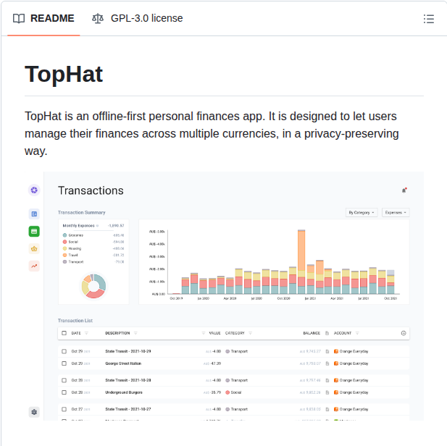447x446 pixels.
Task: Toggle the select-all checkbox in table header
Action: point(64,333)
